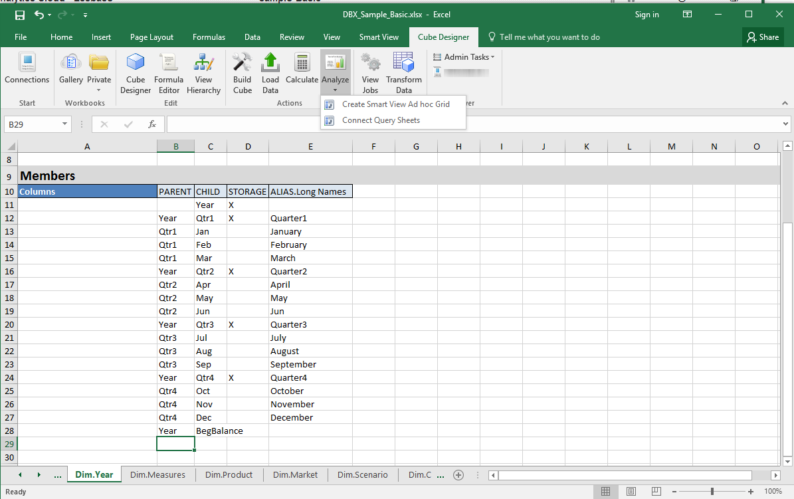The width and height of the screenshot is (794, 499).
Task: Choose Connect Query Sheets
Action: click(393, 120)
